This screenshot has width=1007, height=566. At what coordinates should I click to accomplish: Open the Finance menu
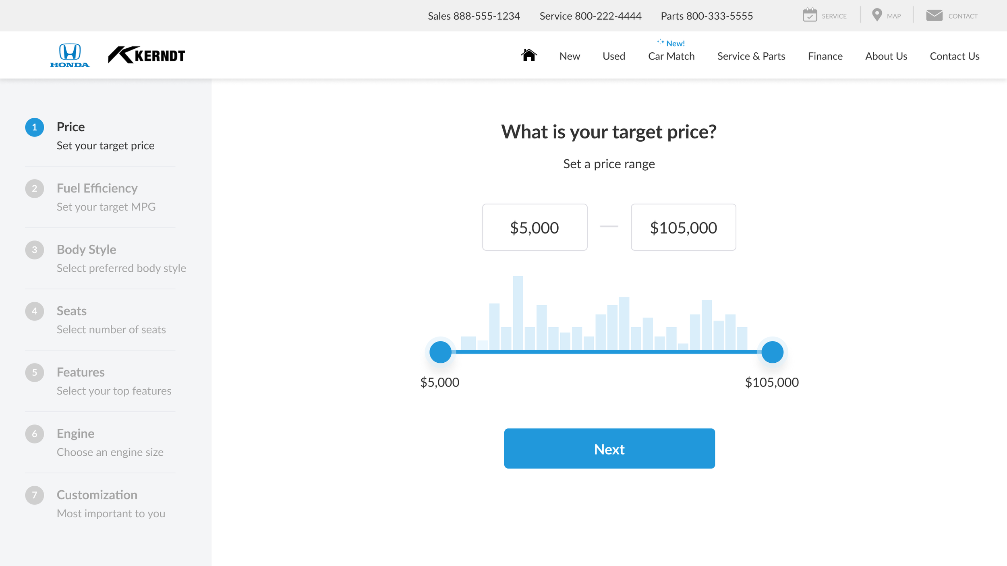pos(825,56)
